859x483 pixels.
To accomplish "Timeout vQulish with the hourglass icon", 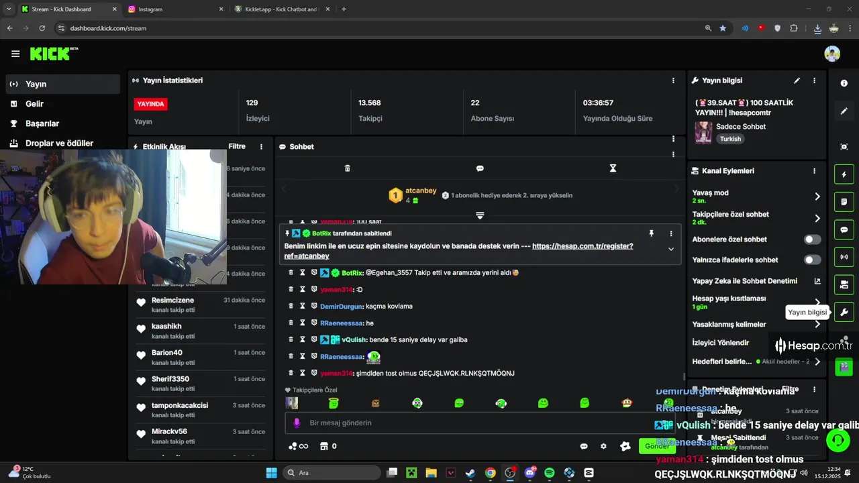I will [x=303, y=339].
